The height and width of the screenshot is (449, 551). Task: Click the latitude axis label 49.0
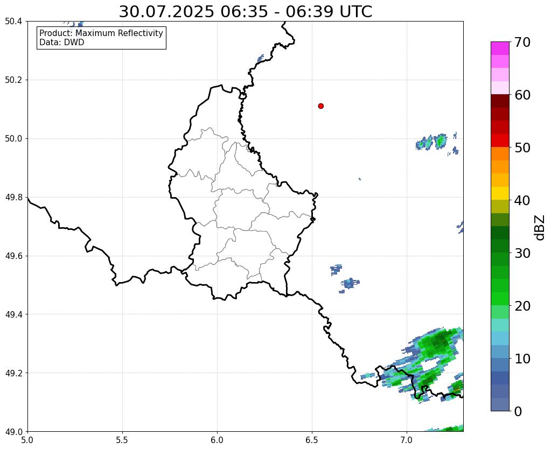(x=13, y=431)
